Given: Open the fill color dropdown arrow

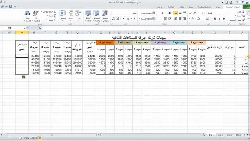Looking at the screenshot, I should coord(196,19).
